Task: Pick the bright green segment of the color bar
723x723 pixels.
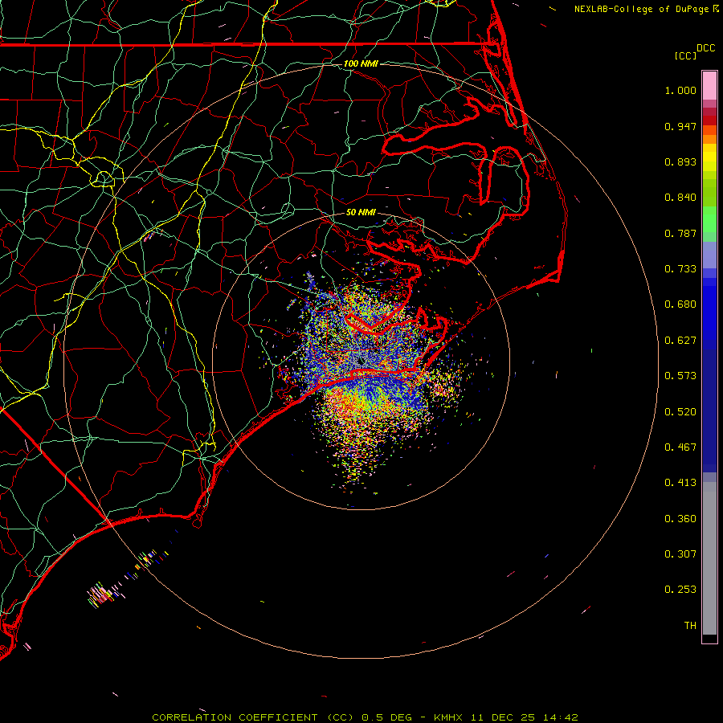Action: coord(709,219)
